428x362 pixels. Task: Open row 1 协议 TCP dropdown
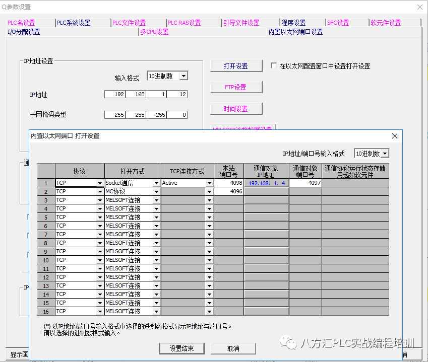pyautogui.click(x=100, y=183)
